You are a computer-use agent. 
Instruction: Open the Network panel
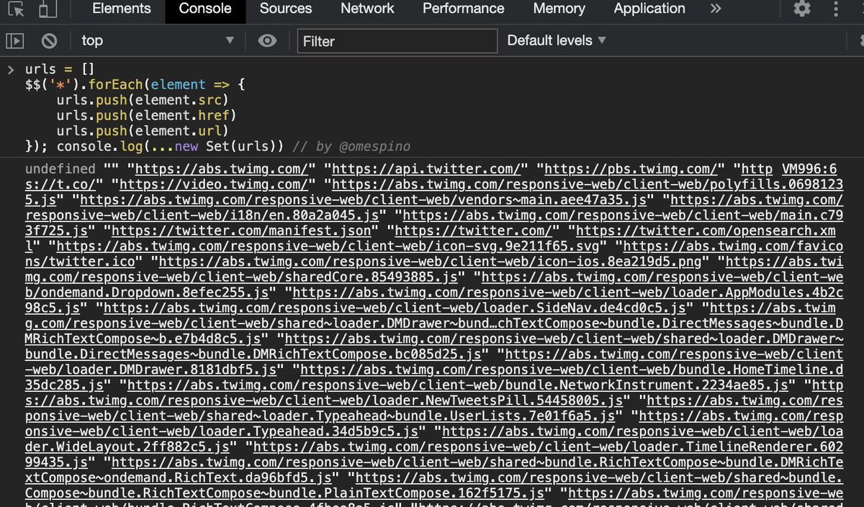pos(367,9)
